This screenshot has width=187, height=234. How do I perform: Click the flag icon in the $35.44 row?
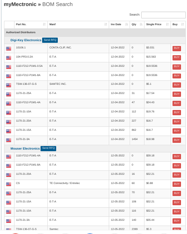(x=8, y=221)
